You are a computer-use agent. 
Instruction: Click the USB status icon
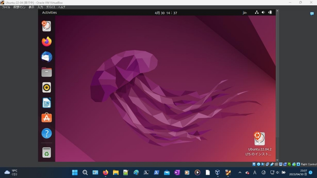tap(272, 164)
